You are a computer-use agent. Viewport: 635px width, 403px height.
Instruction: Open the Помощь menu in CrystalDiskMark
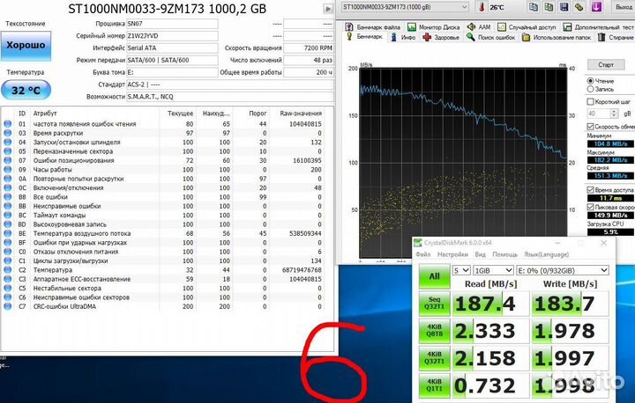[x=504, y=254]
